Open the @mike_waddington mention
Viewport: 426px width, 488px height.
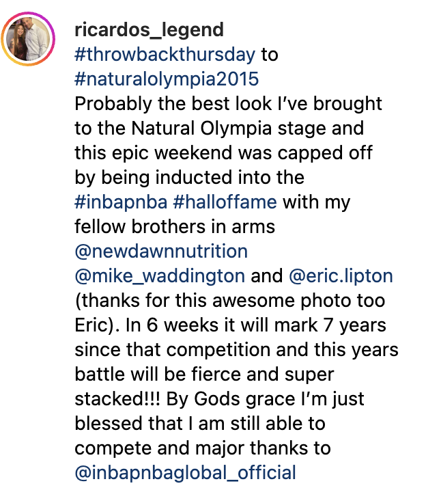coord(160,275)
